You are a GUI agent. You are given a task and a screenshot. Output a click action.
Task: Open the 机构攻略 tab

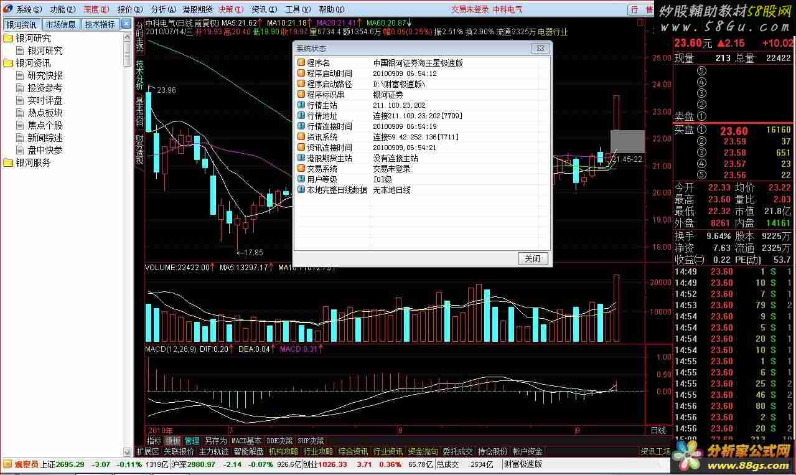coord(283,451)
